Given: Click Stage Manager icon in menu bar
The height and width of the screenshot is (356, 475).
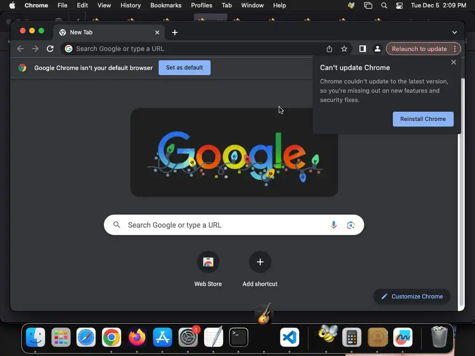Looking at the screenshot, I should pos(368,5).
